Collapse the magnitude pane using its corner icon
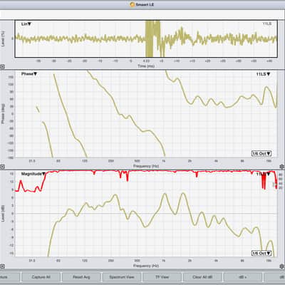 pyautogui.click(x=2, y=266)
